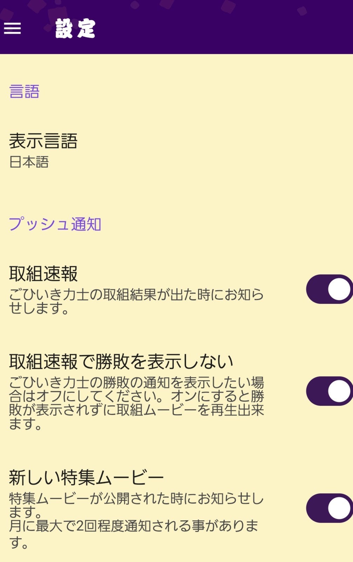
Task: Tap the 日本語 current language value
Action: pyautogui.click(x=29, y=162)
